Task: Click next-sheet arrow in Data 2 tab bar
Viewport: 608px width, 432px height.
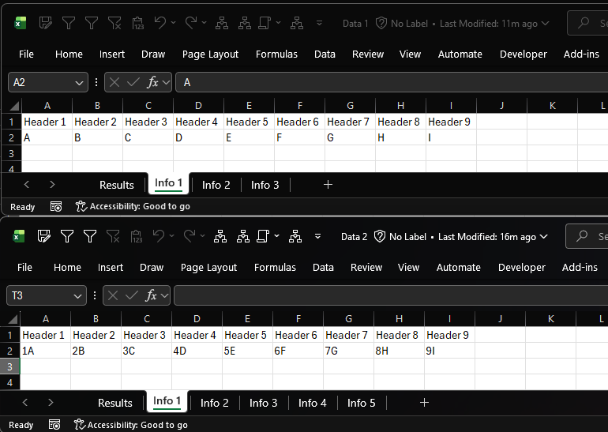Action: point(51,403)
